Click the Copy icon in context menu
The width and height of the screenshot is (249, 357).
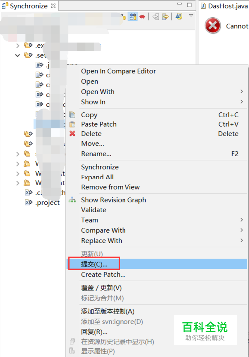pyautogui.click(x=72, y=115)
